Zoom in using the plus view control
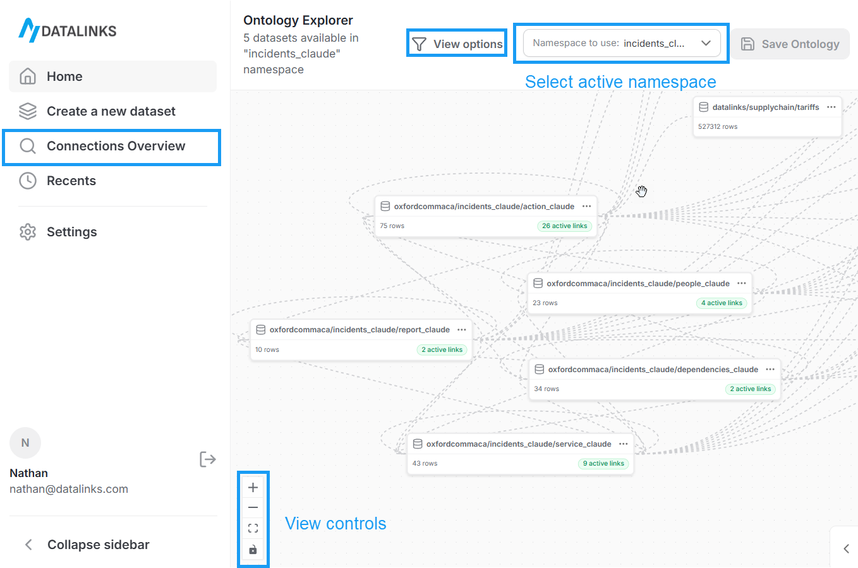This screenshot has width=858, height=568. pos(253,486)
